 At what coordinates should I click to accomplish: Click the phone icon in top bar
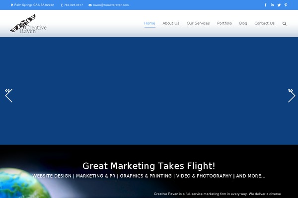click(x=62, y=5)
